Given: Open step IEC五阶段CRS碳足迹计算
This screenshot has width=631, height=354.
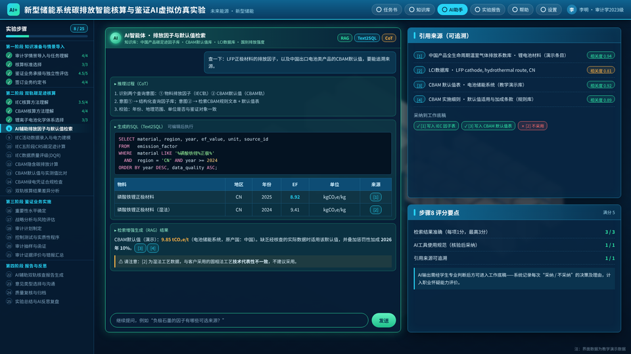Looking at the screenshot, I should 47,146.
